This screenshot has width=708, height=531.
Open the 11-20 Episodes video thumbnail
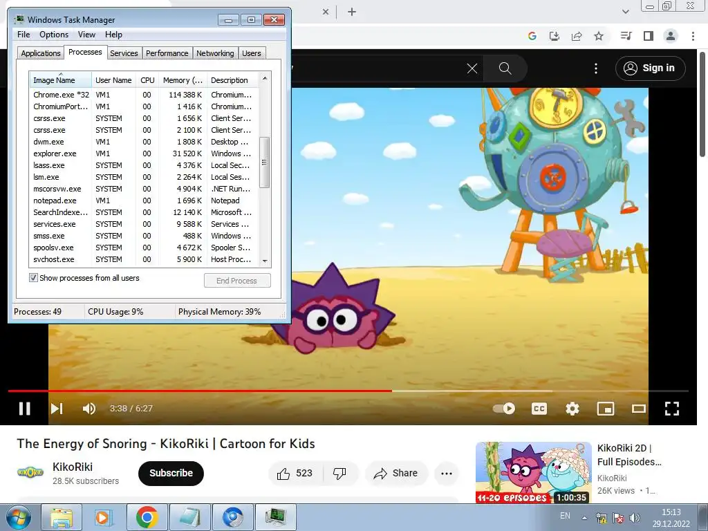click(533, 472)
